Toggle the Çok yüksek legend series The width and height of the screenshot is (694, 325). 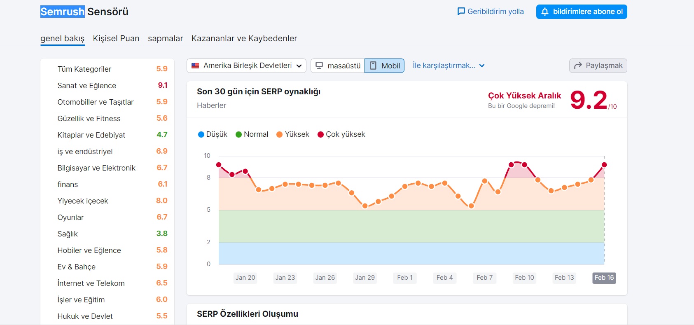341,134
